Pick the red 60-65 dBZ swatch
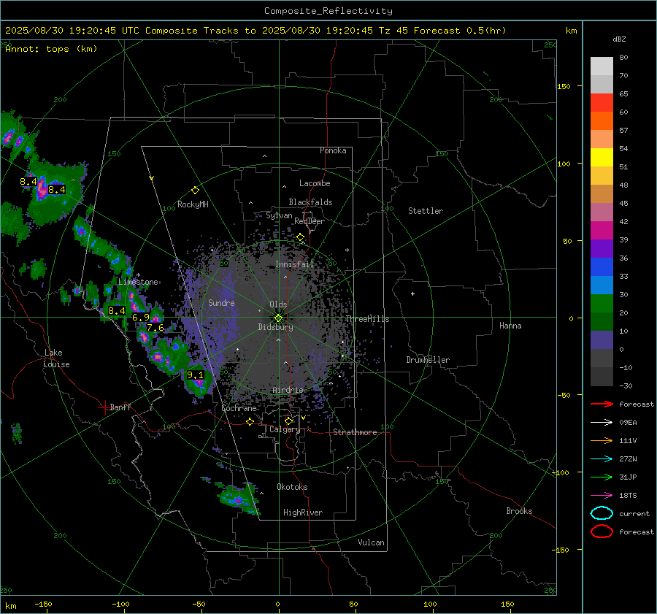Image resolution: width=657 pixels, height=614 pixels. tap(602, 103)
